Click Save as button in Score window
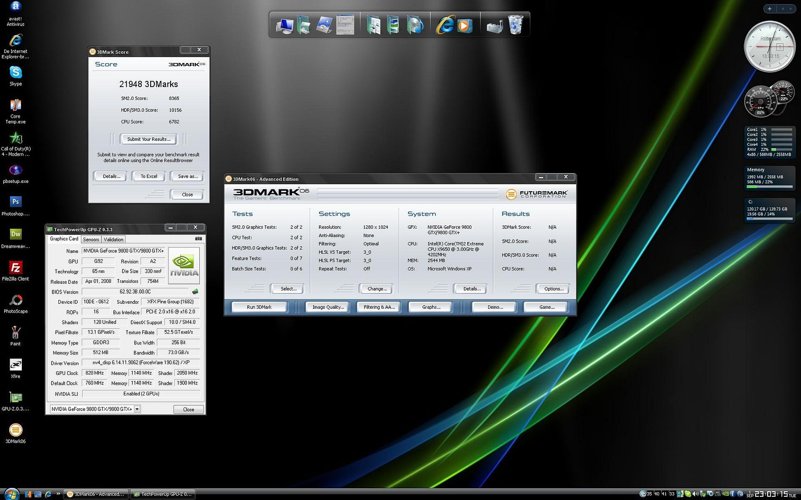 188,176
